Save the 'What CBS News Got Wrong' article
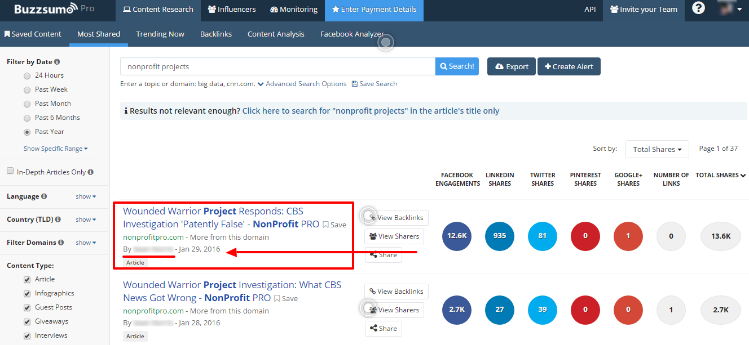Screen dimensions: 749x345 [286, 298]
